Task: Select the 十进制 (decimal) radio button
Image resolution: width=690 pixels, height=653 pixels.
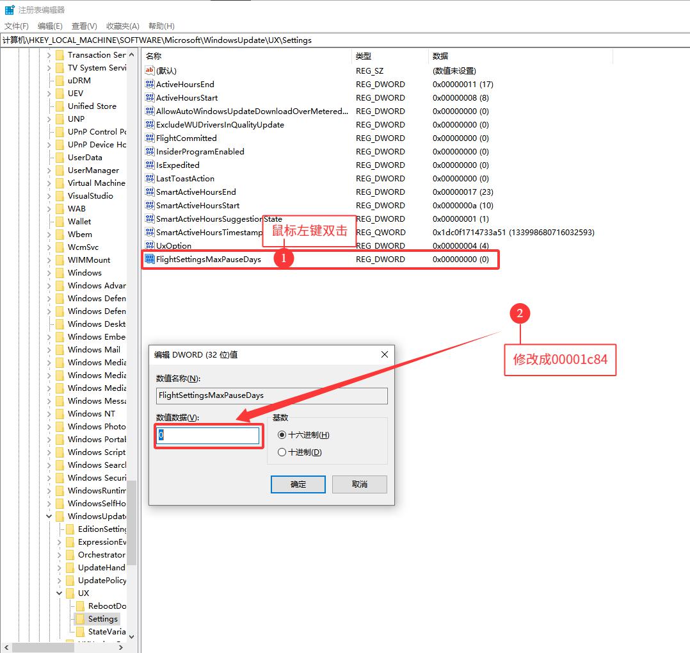Action: pyautogui.click(x=282, y=452)
